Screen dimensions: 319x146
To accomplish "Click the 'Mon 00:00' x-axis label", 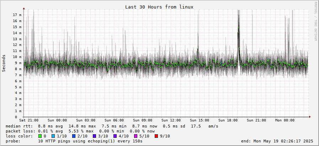I will click(285, 120).
